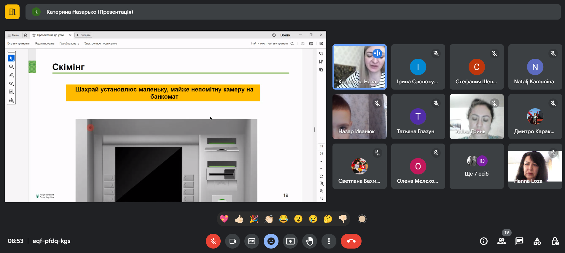Open meeting details info icon
The width and height of the screenshot is (565, 253).
pyautogui.click(x=484, y=241)
